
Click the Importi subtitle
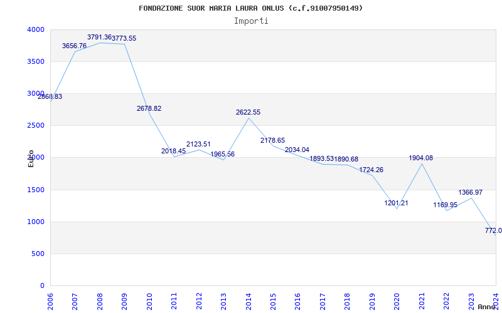click(251, 21)
